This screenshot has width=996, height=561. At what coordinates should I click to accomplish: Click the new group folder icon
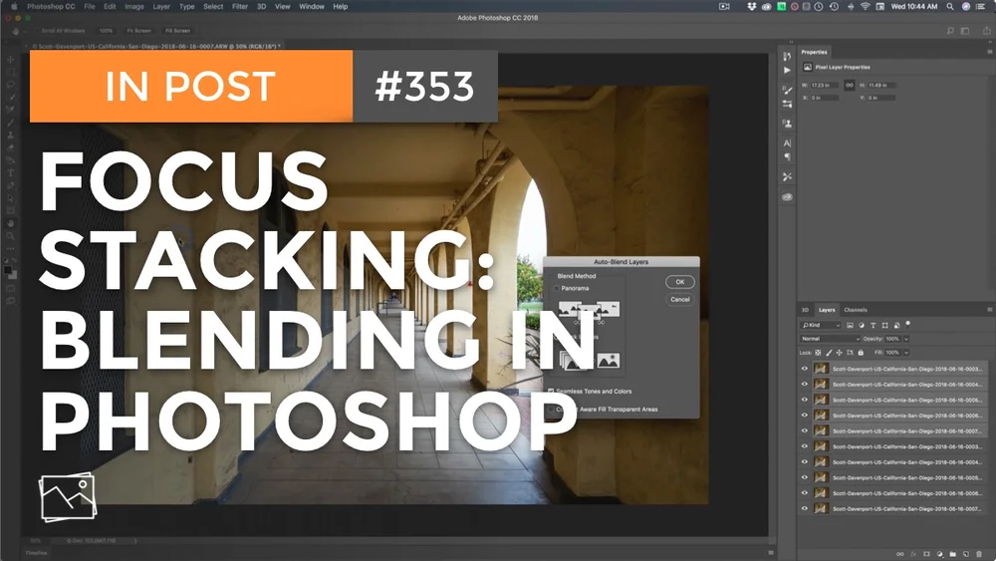coord(953,554)
